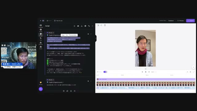Select the purple avatar track bar in timeline
This screenshot has width=197, height=111.
(x=146, y=79)
